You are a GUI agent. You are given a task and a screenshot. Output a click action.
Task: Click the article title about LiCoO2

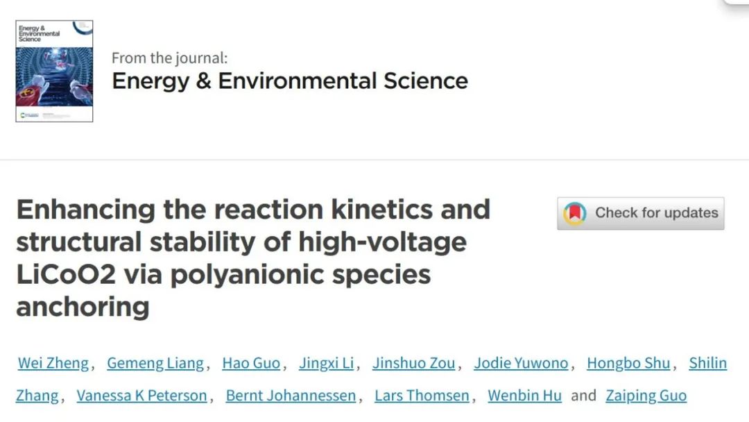253,258
